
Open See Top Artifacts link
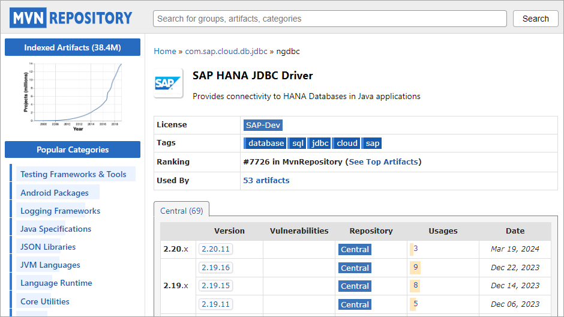click(383, 162)
